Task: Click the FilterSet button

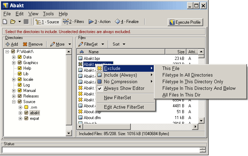Action: coord(88,44)
